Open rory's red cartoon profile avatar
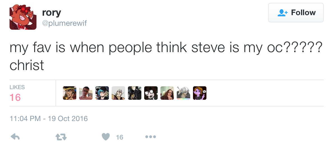 click(23, 17)
